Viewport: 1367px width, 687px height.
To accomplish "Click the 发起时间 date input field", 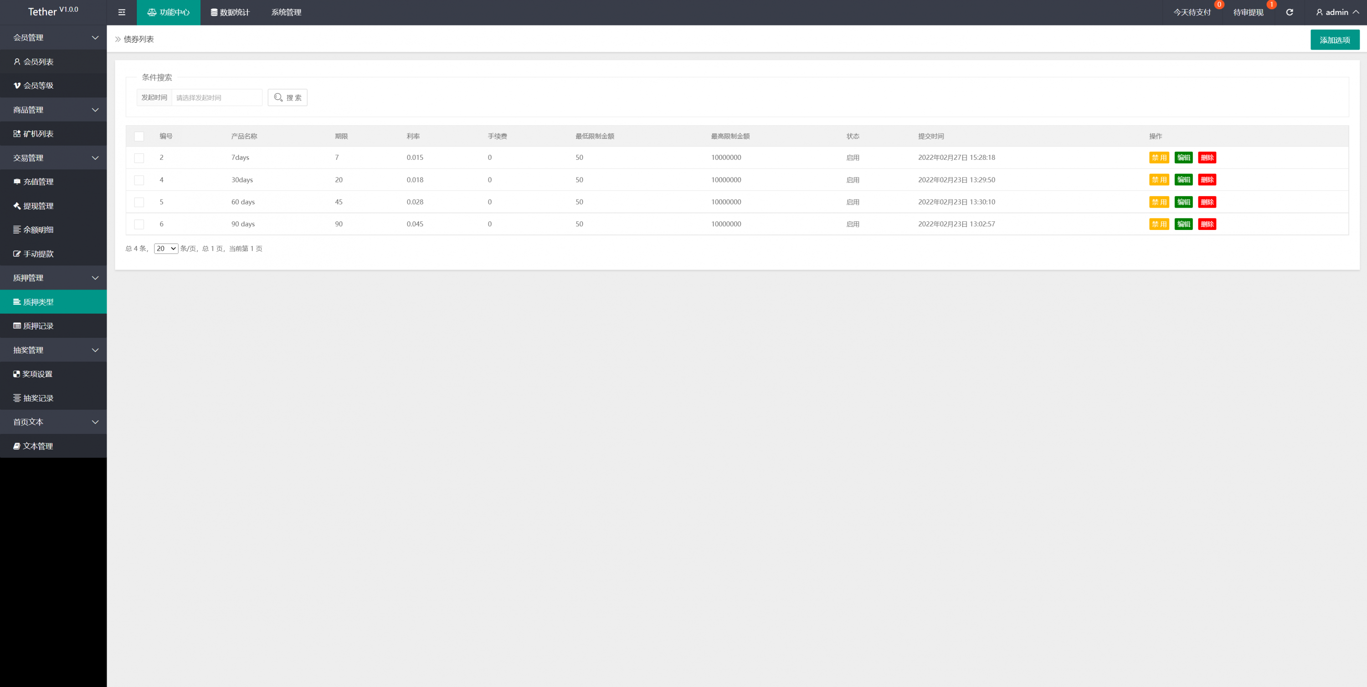I will coord(216,97).
